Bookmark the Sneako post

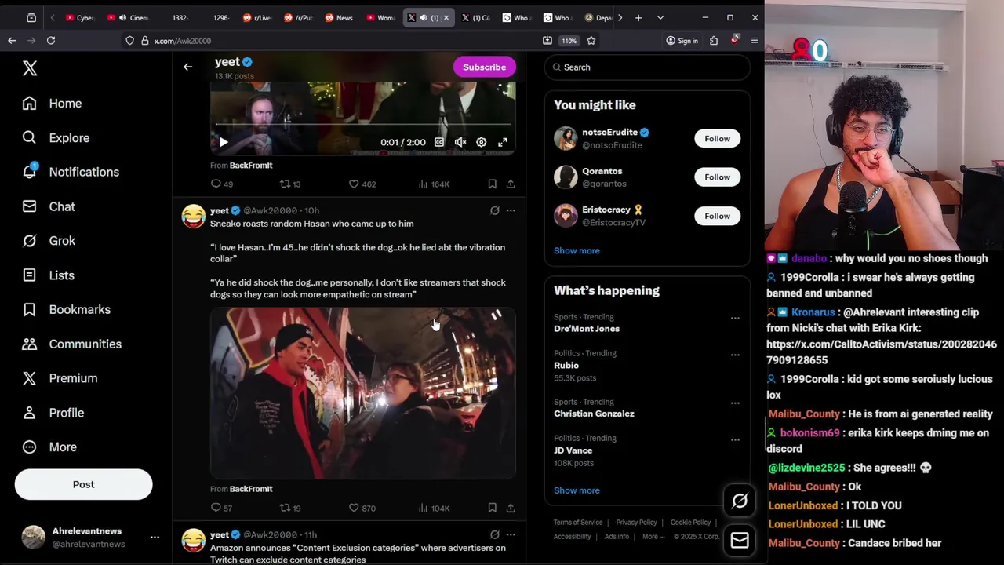coord(492,508)
